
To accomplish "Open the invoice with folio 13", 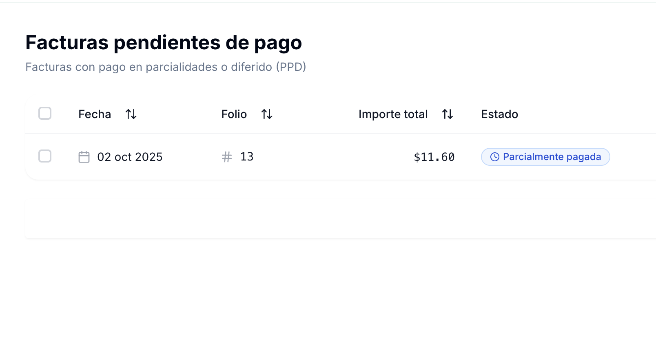I will coord(248,156).
